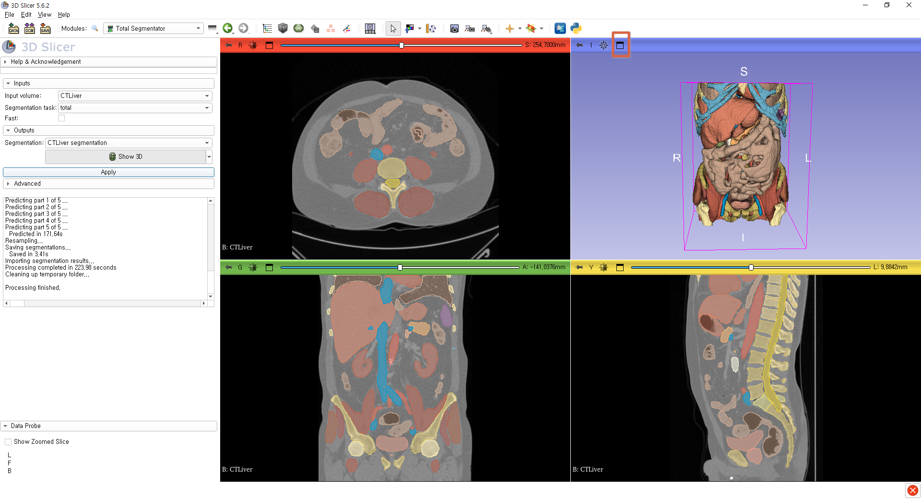Viewport: 921px width, 499px height.
Task: Enable the Fast checkbox
Action: pyautogui.click(x=61, y=118)
